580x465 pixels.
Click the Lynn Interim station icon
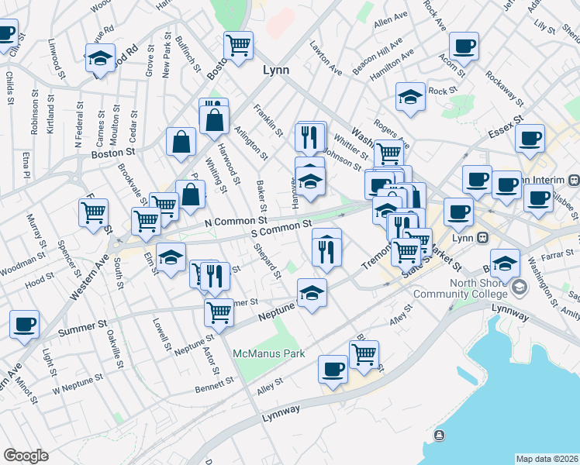coord(574,180)
